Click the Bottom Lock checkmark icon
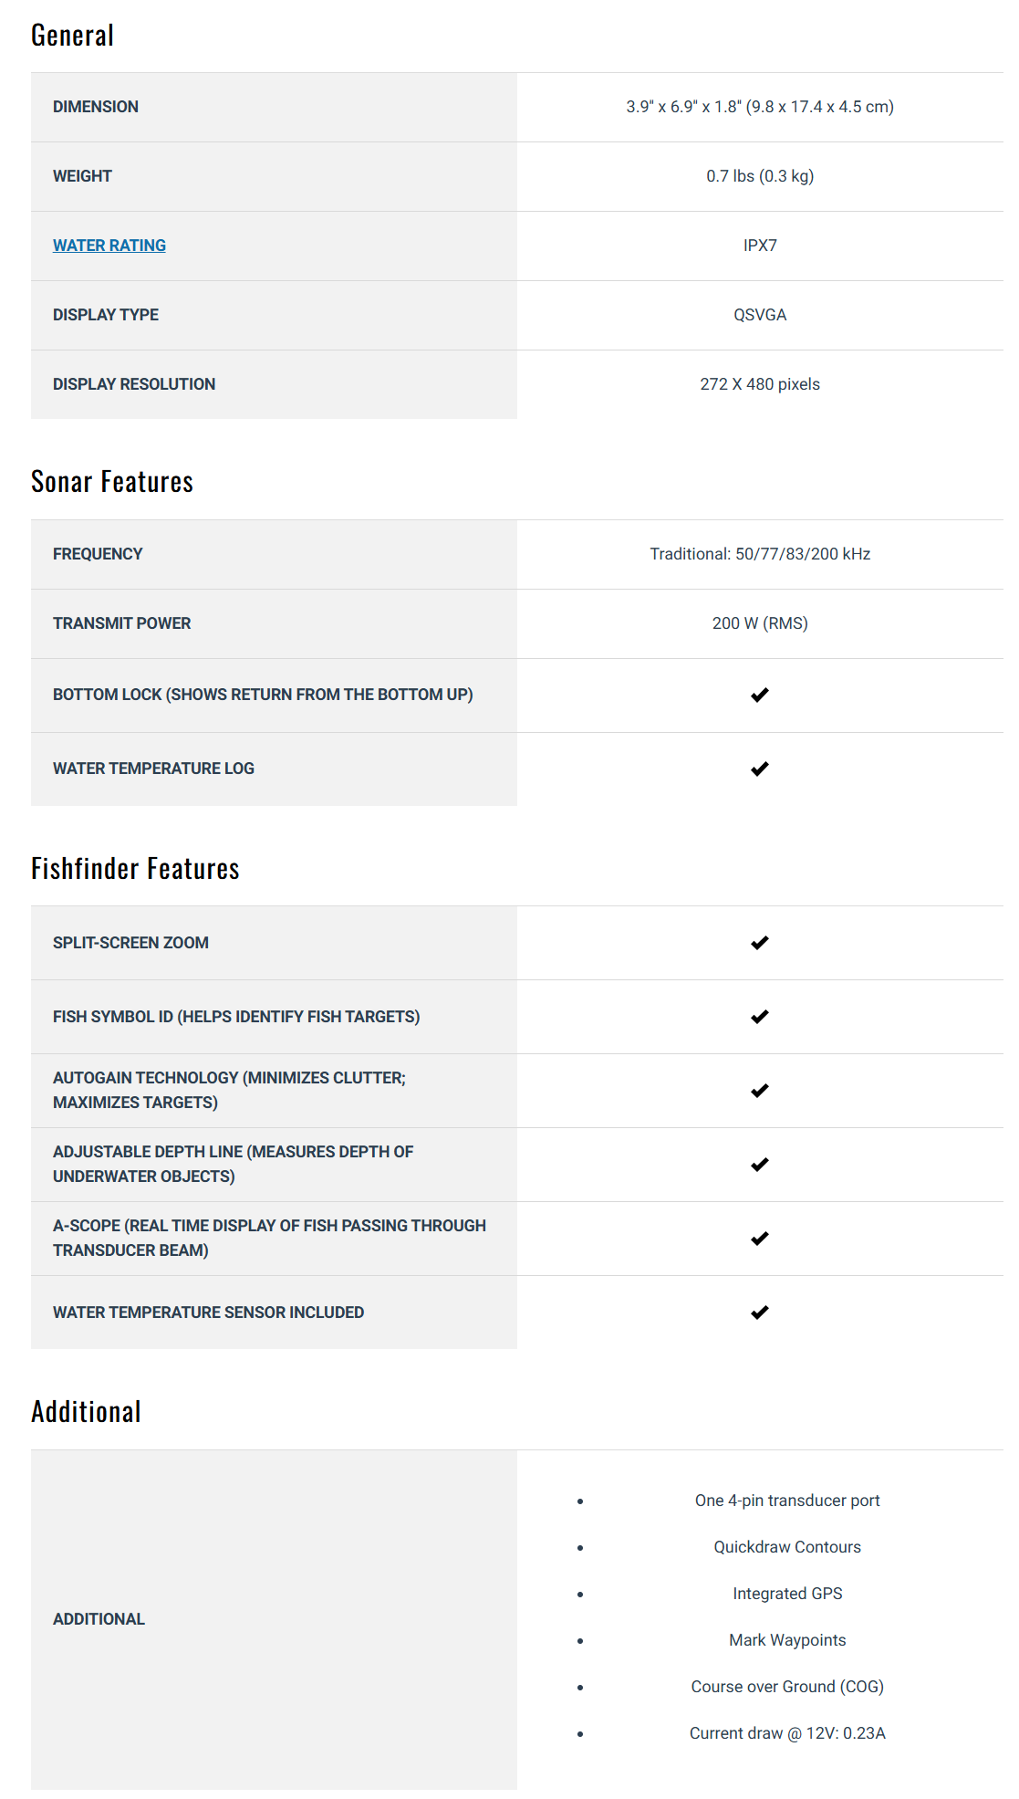The image size is (1019, 1799). [x=760, y=696]
